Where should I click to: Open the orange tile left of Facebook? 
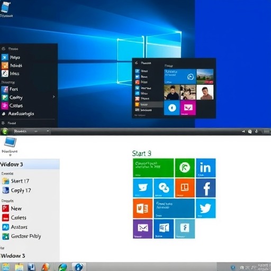click(185, 188)
